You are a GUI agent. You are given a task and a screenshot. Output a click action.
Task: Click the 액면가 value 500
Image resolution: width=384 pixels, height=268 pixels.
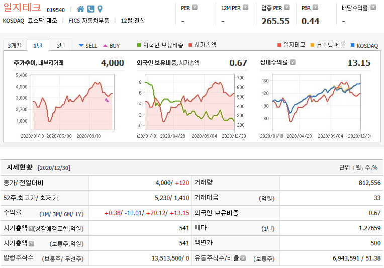375,243
